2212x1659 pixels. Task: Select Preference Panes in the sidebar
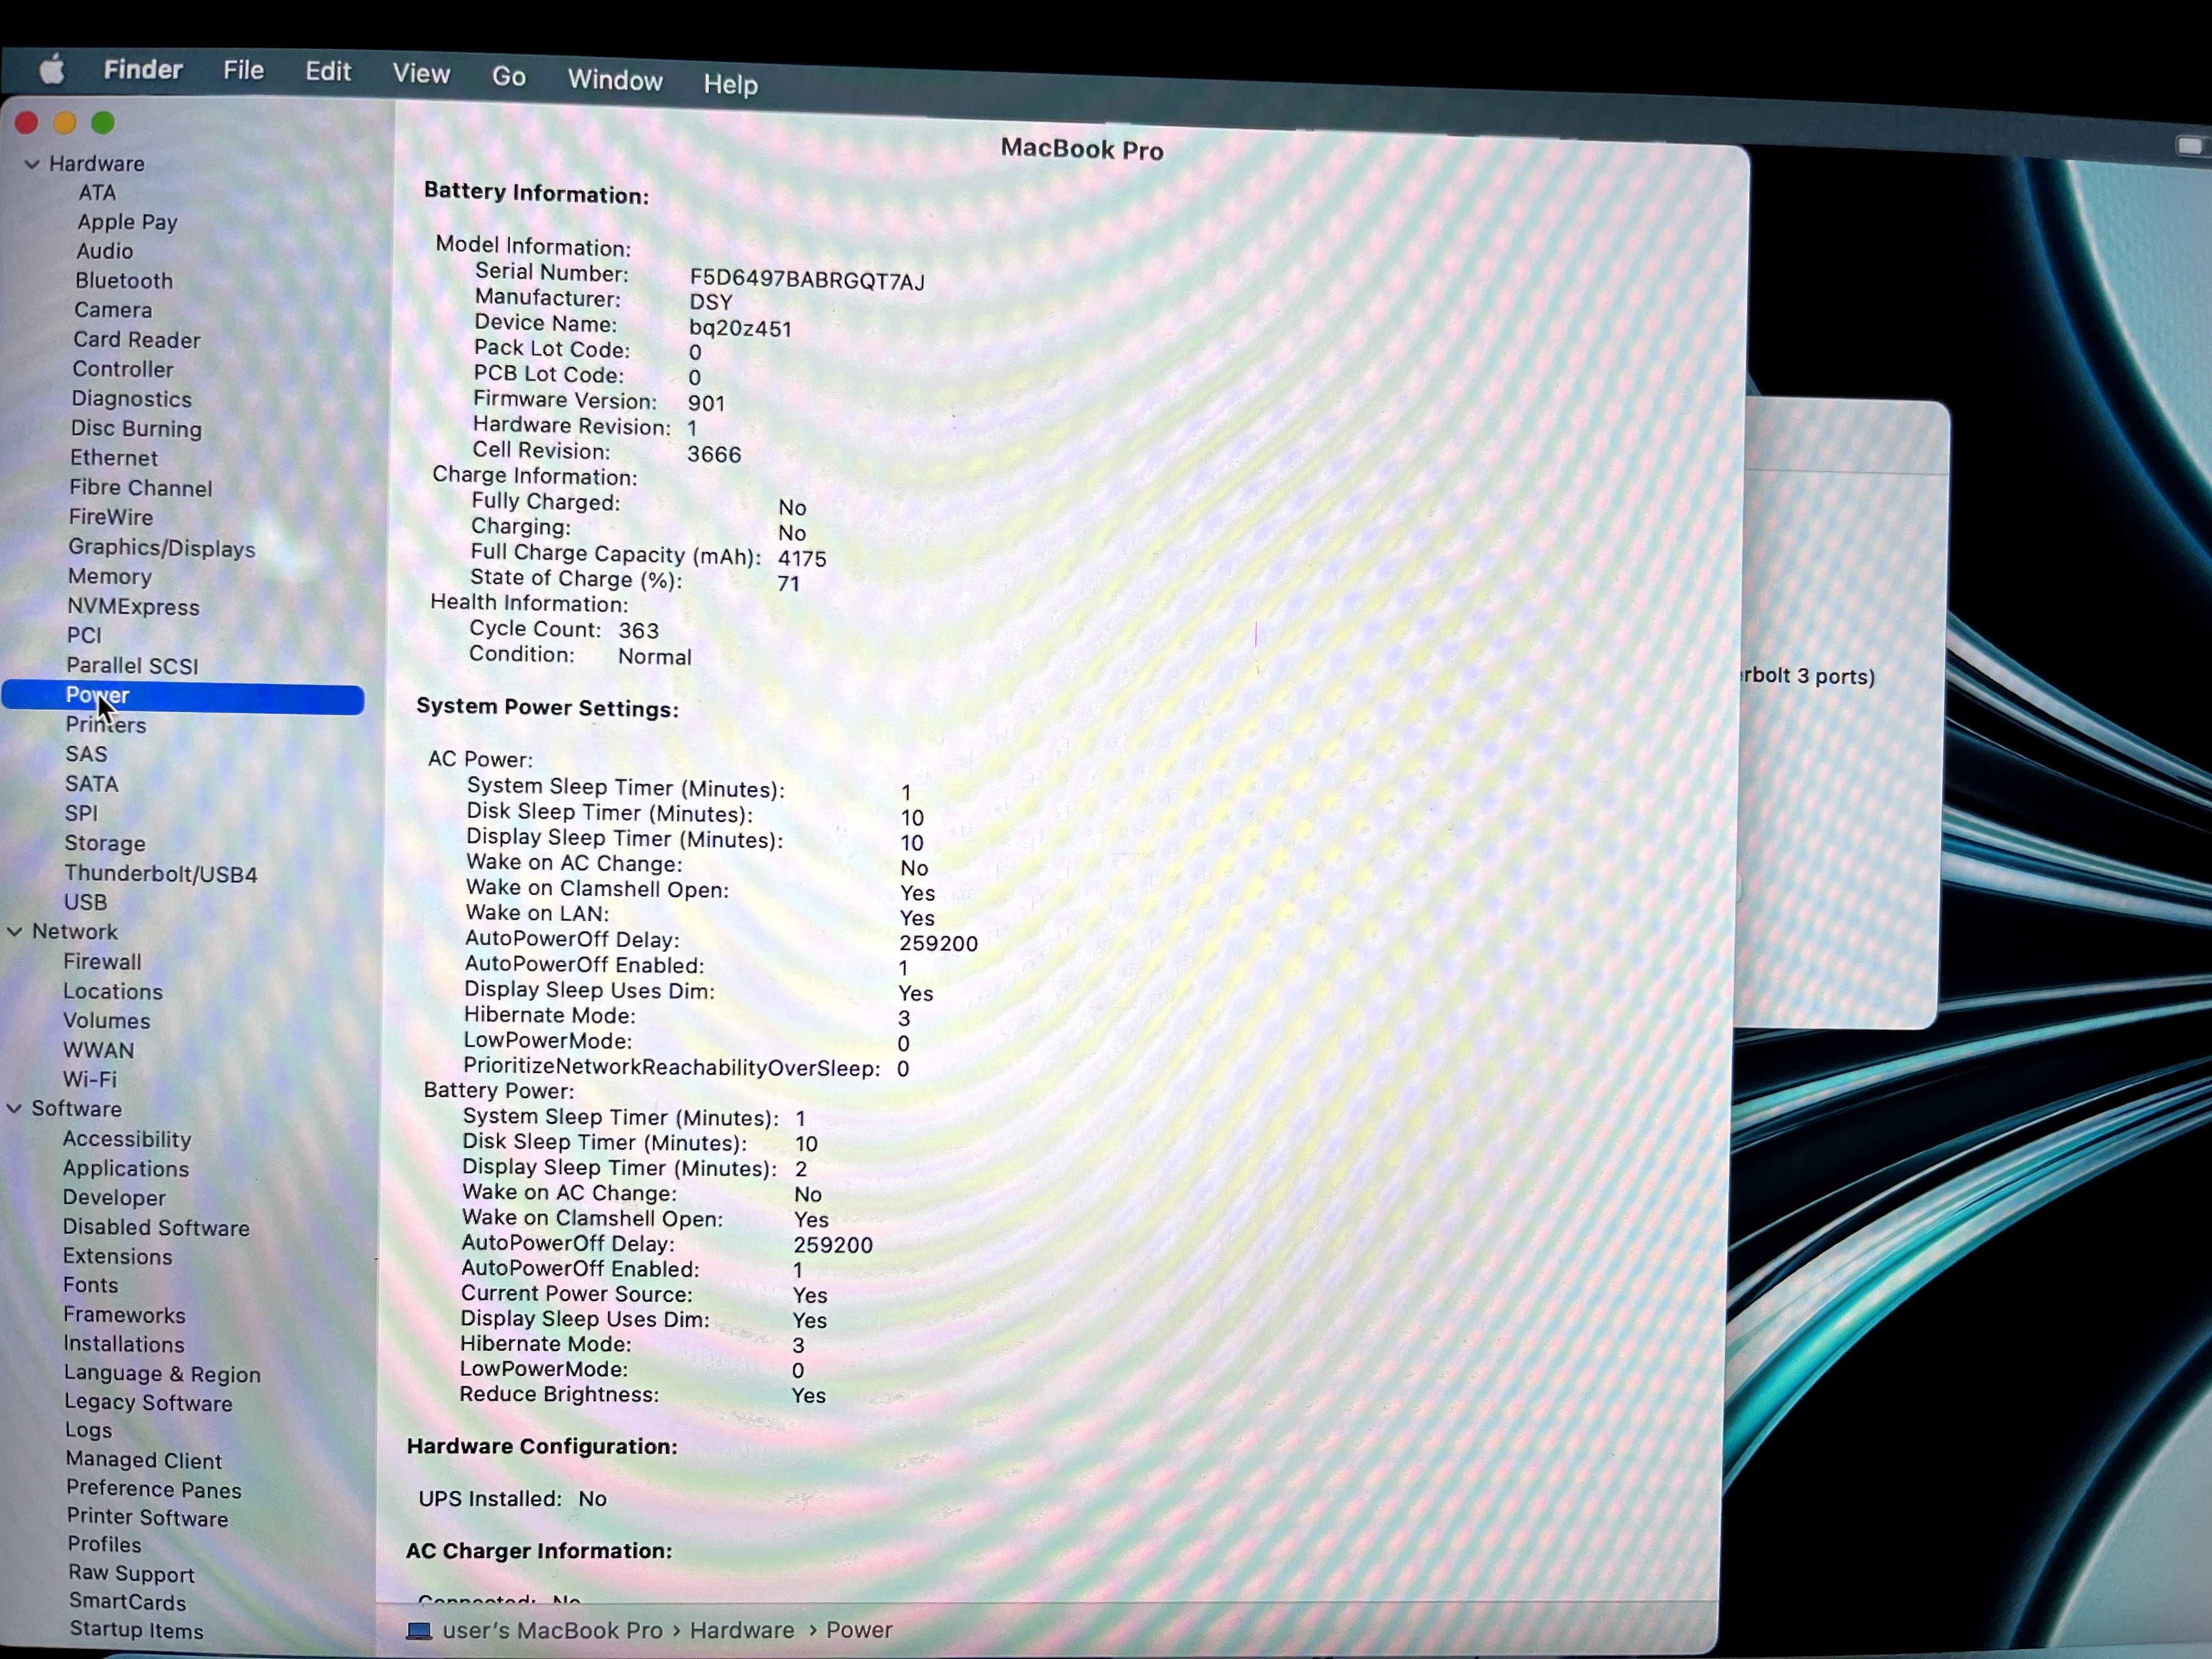pos(154,1490)
